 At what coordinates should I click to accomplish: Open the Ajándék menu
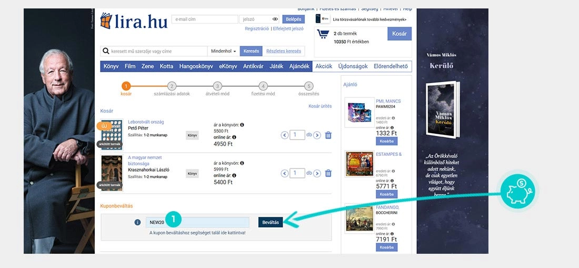click(299, 66)
